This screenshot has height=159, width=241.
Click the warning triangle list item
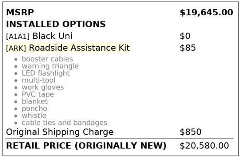pos(50,66)
